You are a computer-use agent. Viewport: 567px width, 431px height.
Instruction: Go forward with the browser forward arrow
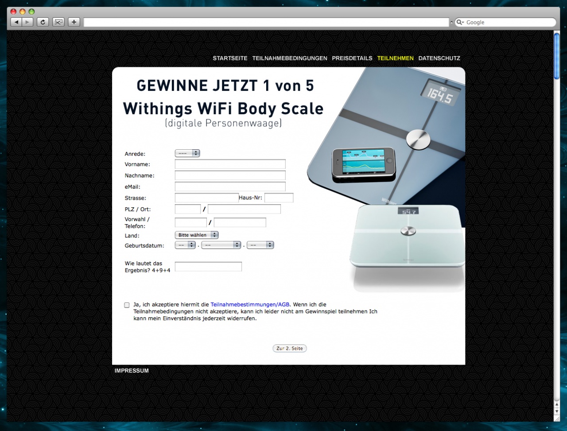[27, 22]
